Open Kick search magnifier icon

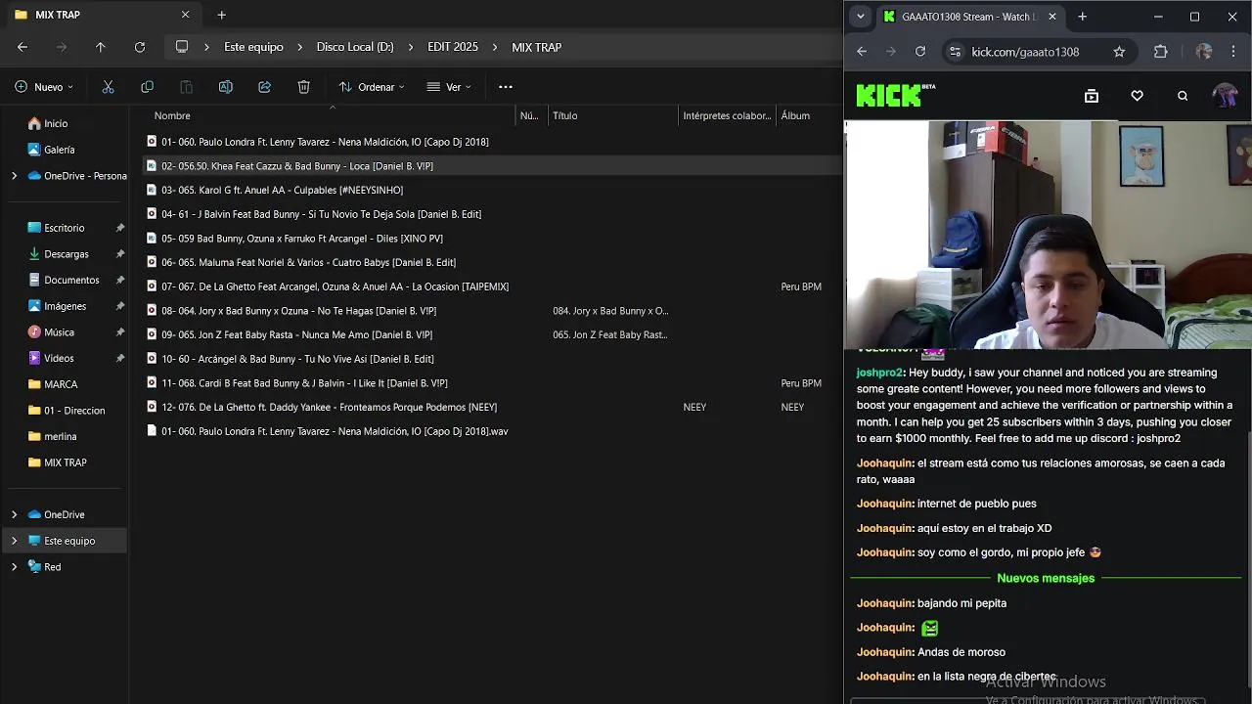tap(1183, 96)
